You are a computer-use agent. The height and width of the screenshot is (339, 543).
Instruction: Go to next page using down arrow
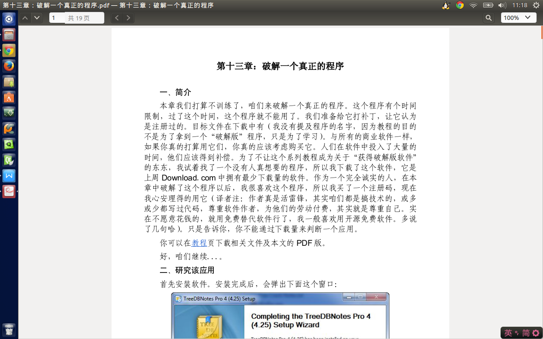click(x=37, y=18)
